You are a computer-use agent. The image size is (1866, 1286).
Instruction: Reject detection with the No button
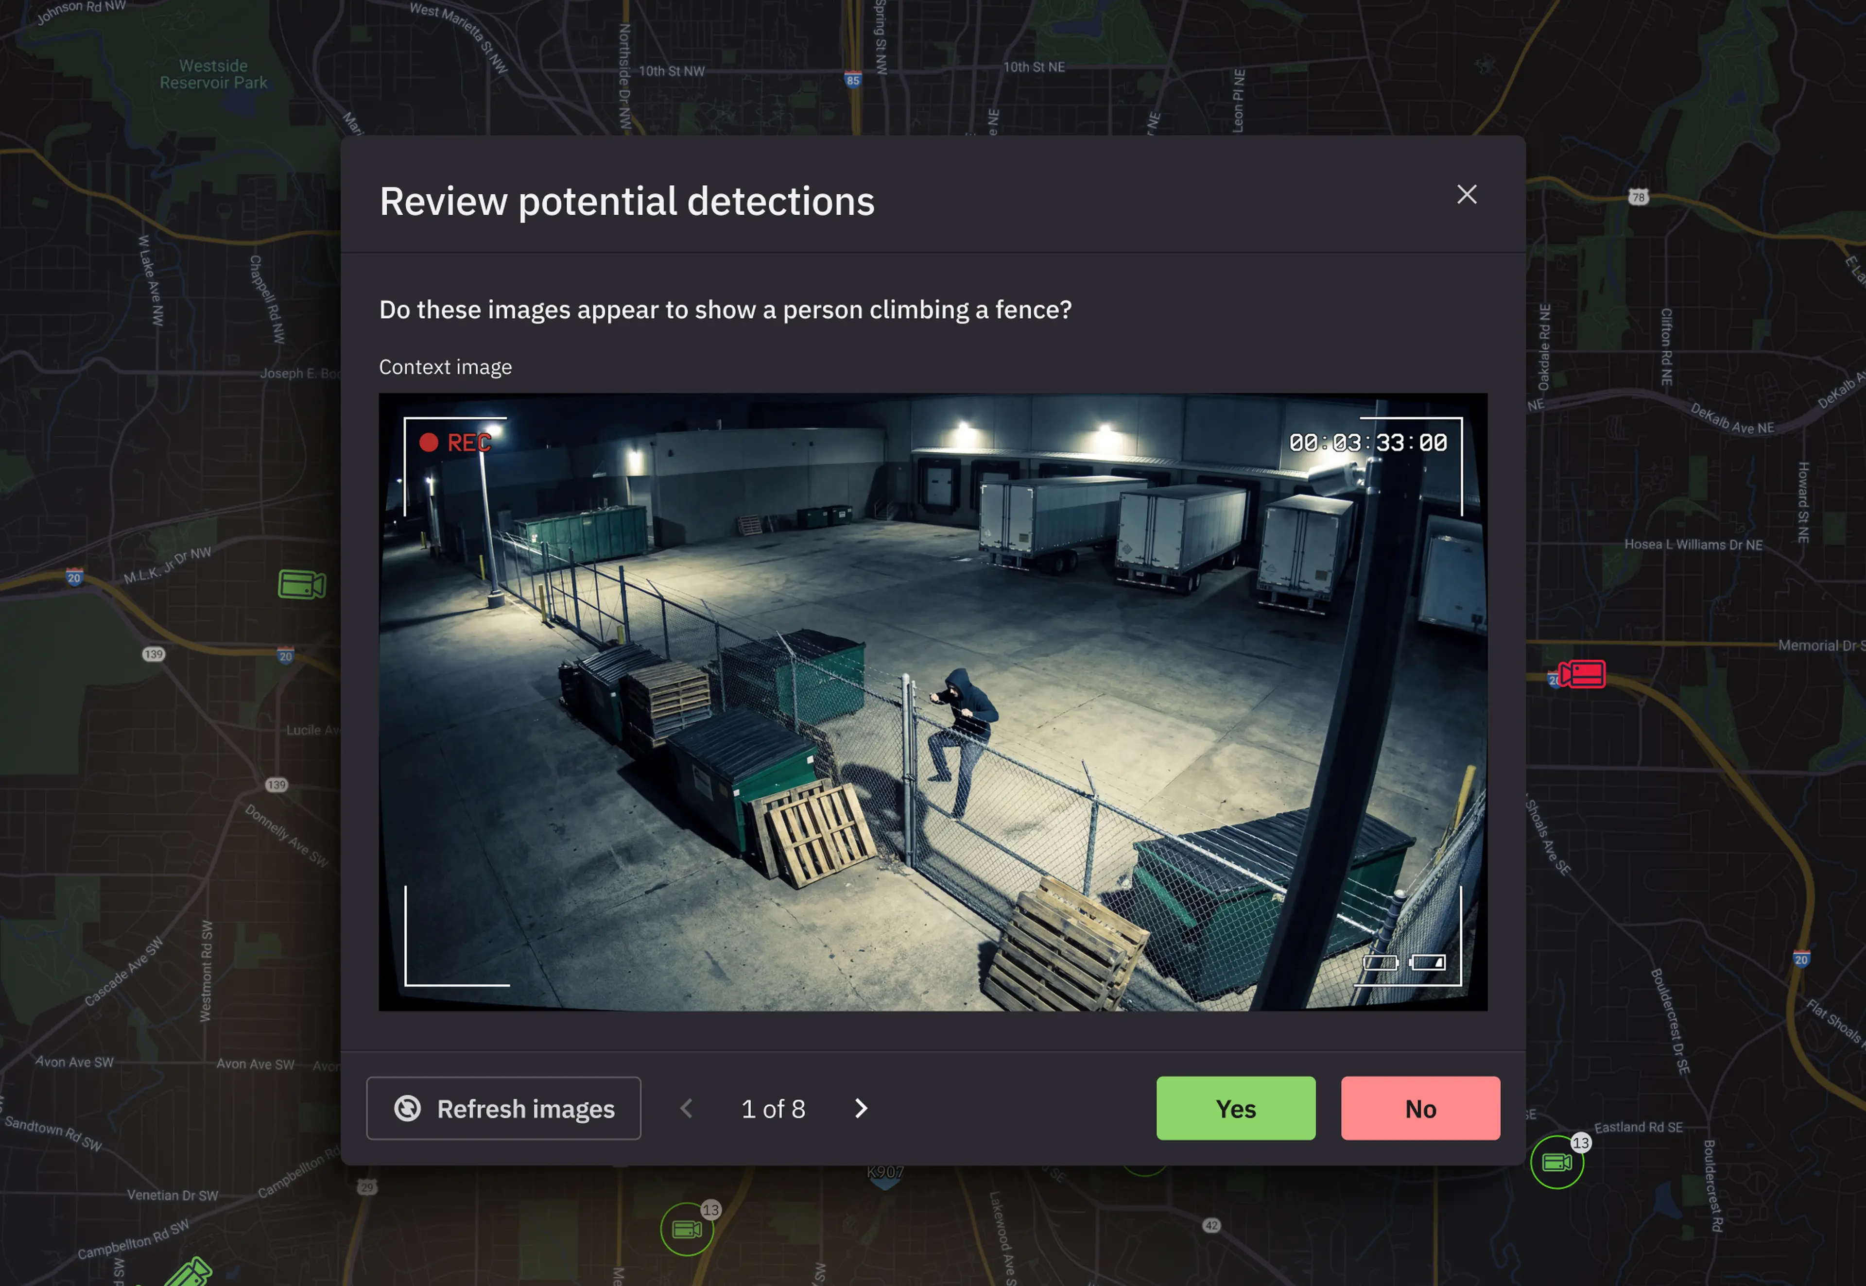pyautogui.click(x=1419, y=1109)
